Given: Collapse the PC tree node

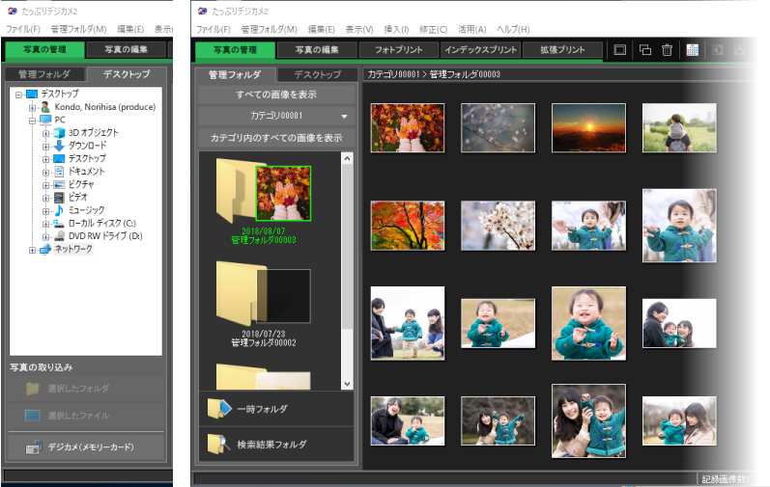Looking at the screenshot, I should tap(32, 120).
